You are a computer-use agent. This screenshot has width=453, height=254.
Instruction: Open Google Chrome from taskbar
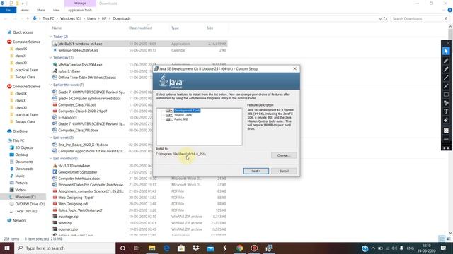(x=239, y=248)
